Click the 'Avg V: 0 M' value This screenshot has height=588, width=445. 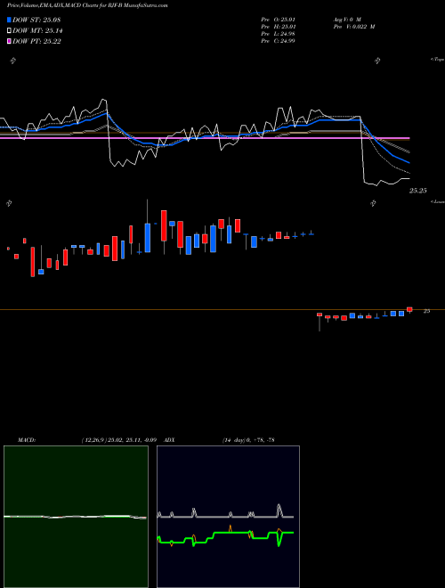pyautogui.click(x=348, y=19)
